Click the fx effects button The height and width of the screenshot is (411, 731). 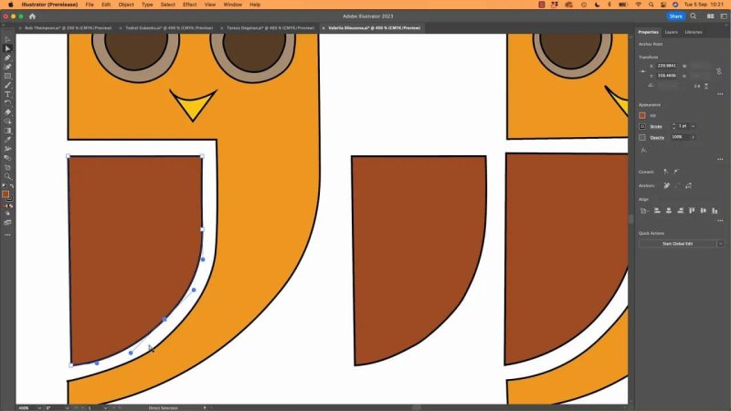click(x=643, y=150)
